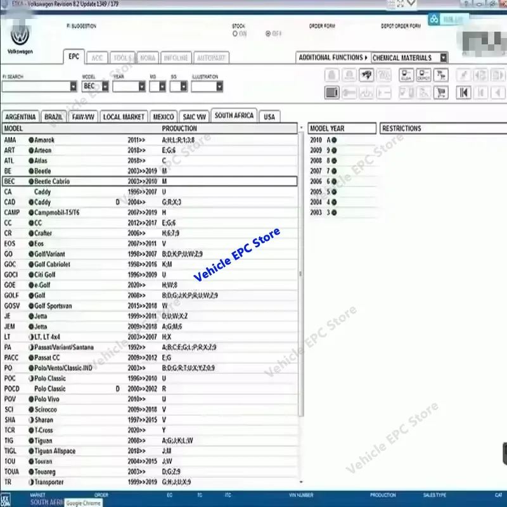The image size is (507, 507).
Task: Select the USA market tab
Action: pyautogui.click(x=269, y=117)
